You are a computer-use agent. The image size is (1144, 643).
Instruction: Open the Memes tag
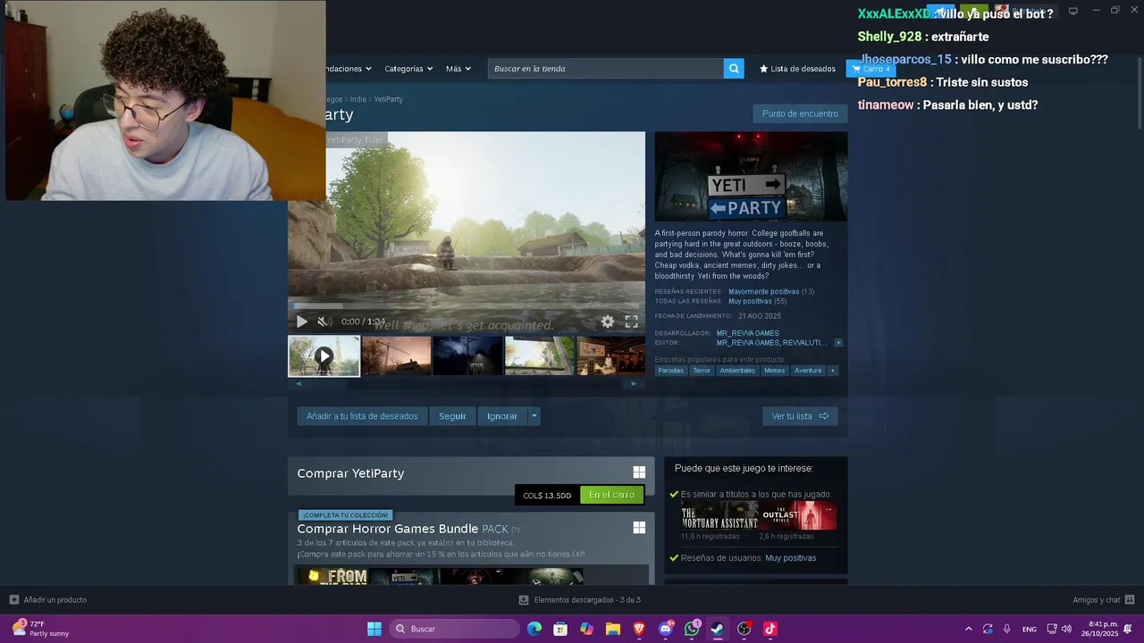(x=774, y=371)
